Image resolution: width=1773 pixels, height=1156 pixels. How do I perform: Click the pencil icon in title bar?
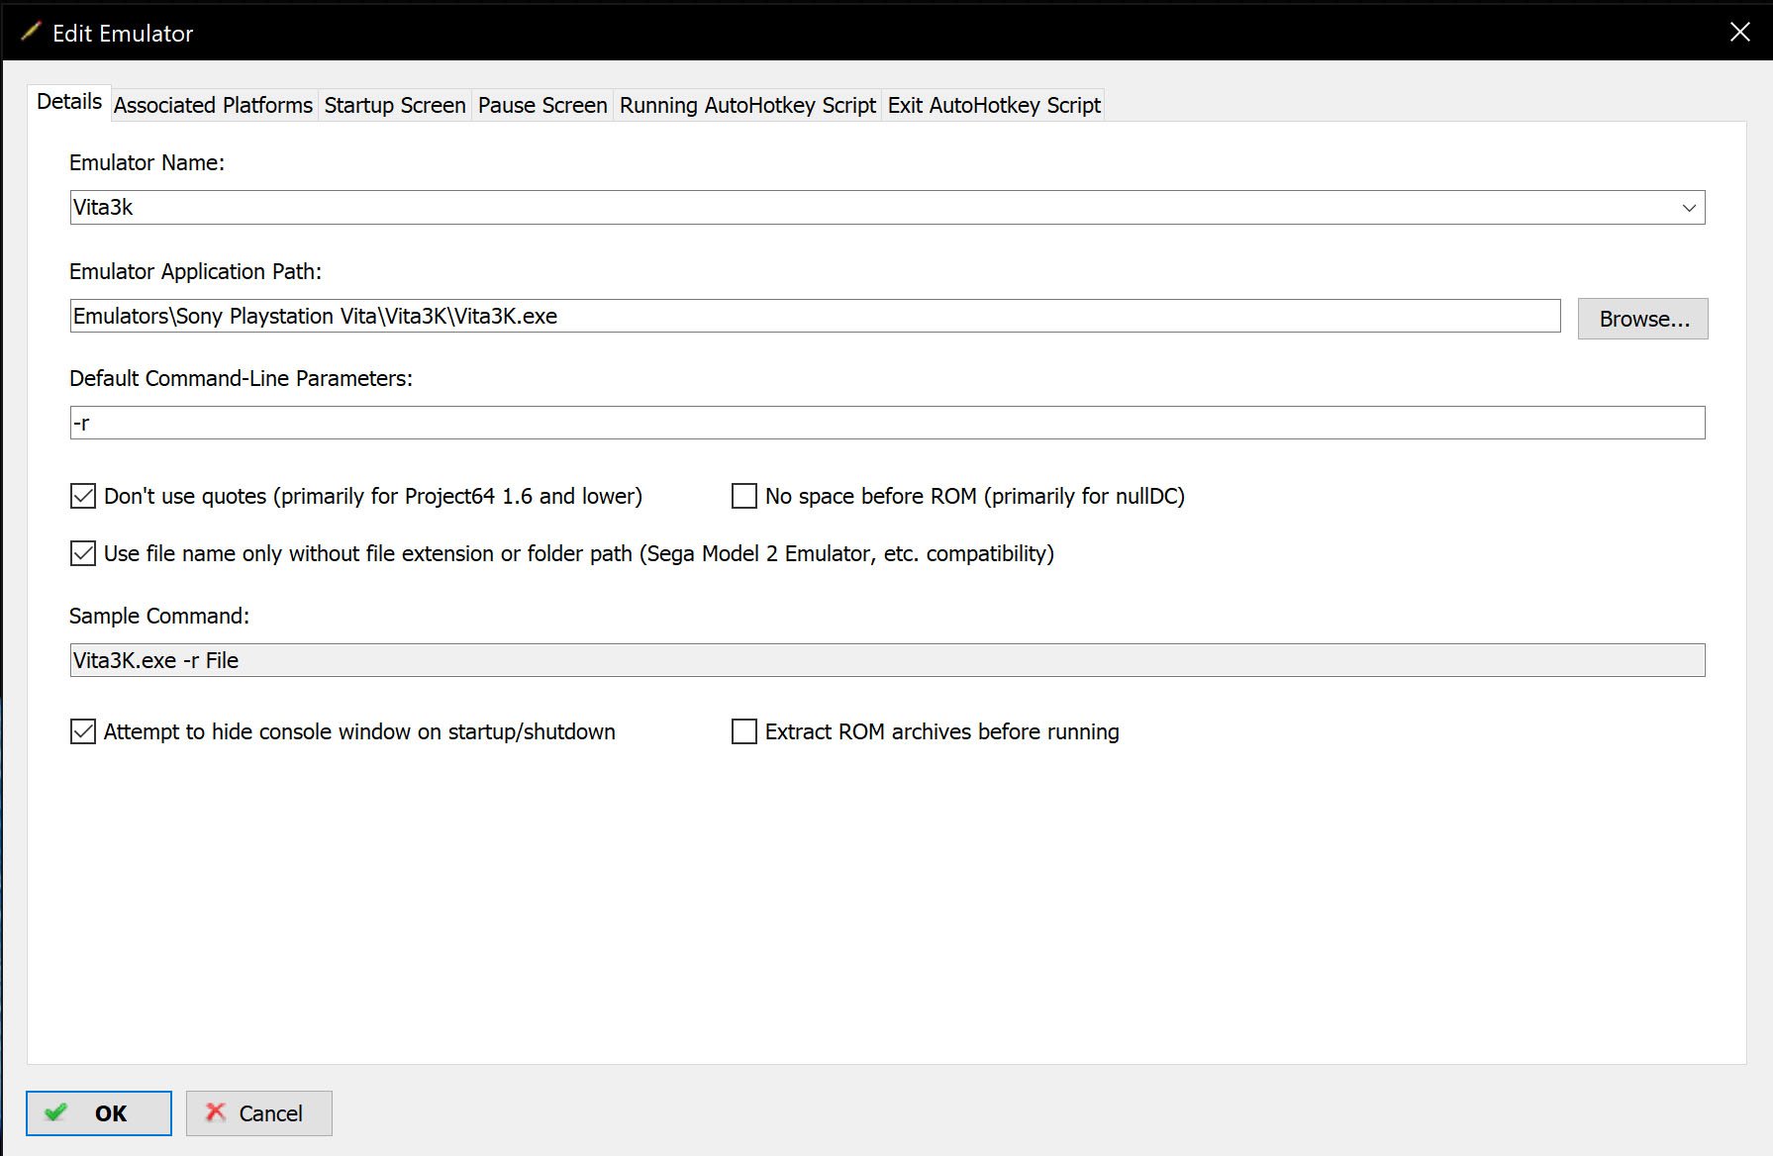point(32,32)
